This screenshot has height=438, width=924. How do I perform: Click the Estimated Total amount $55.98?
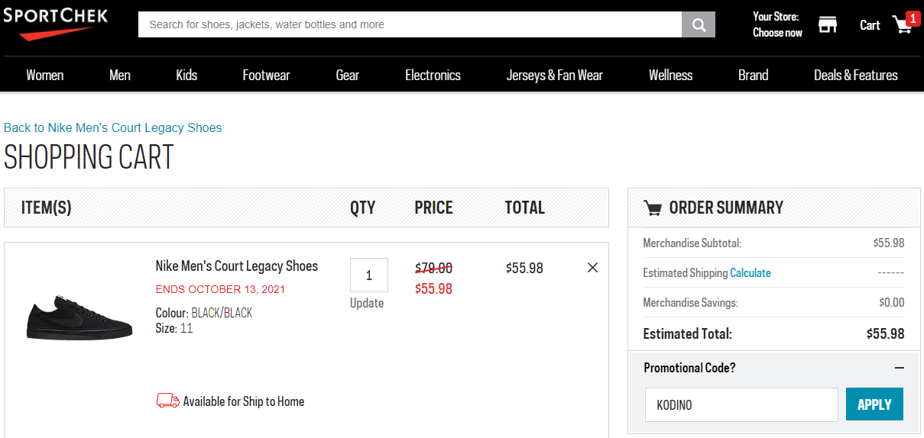click(885, 333)
